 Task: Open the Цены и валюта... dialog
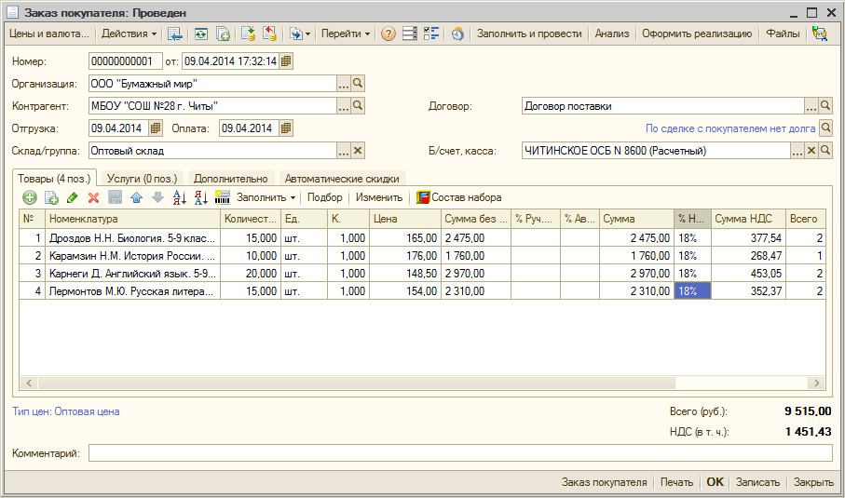tap(49, 34)
